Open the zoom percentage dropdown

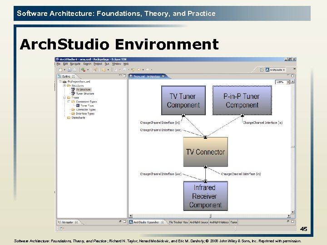click(288, 82)
